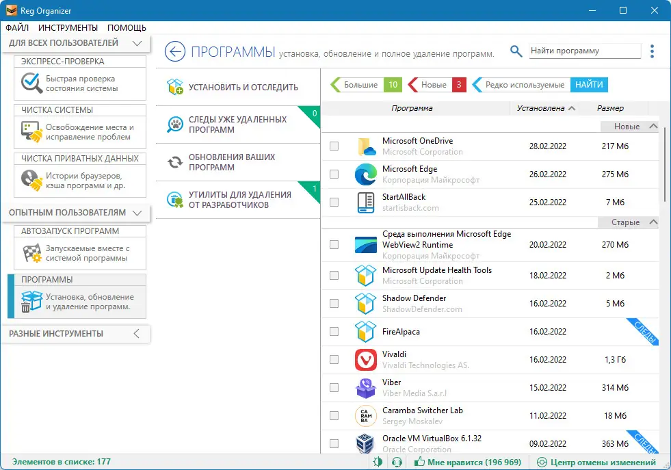Click the Microsoft Update Health Tools icon

366,275
